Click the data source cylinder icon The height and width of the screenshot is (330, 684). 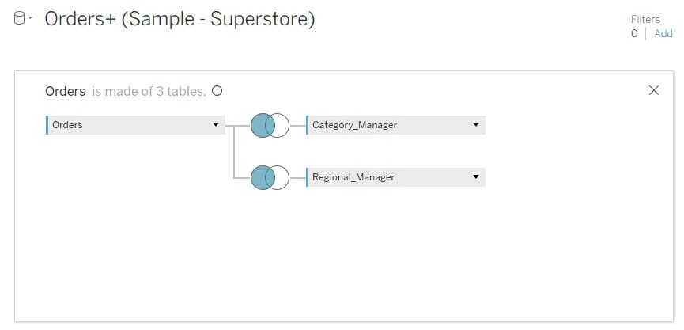[x=19, y=21]
